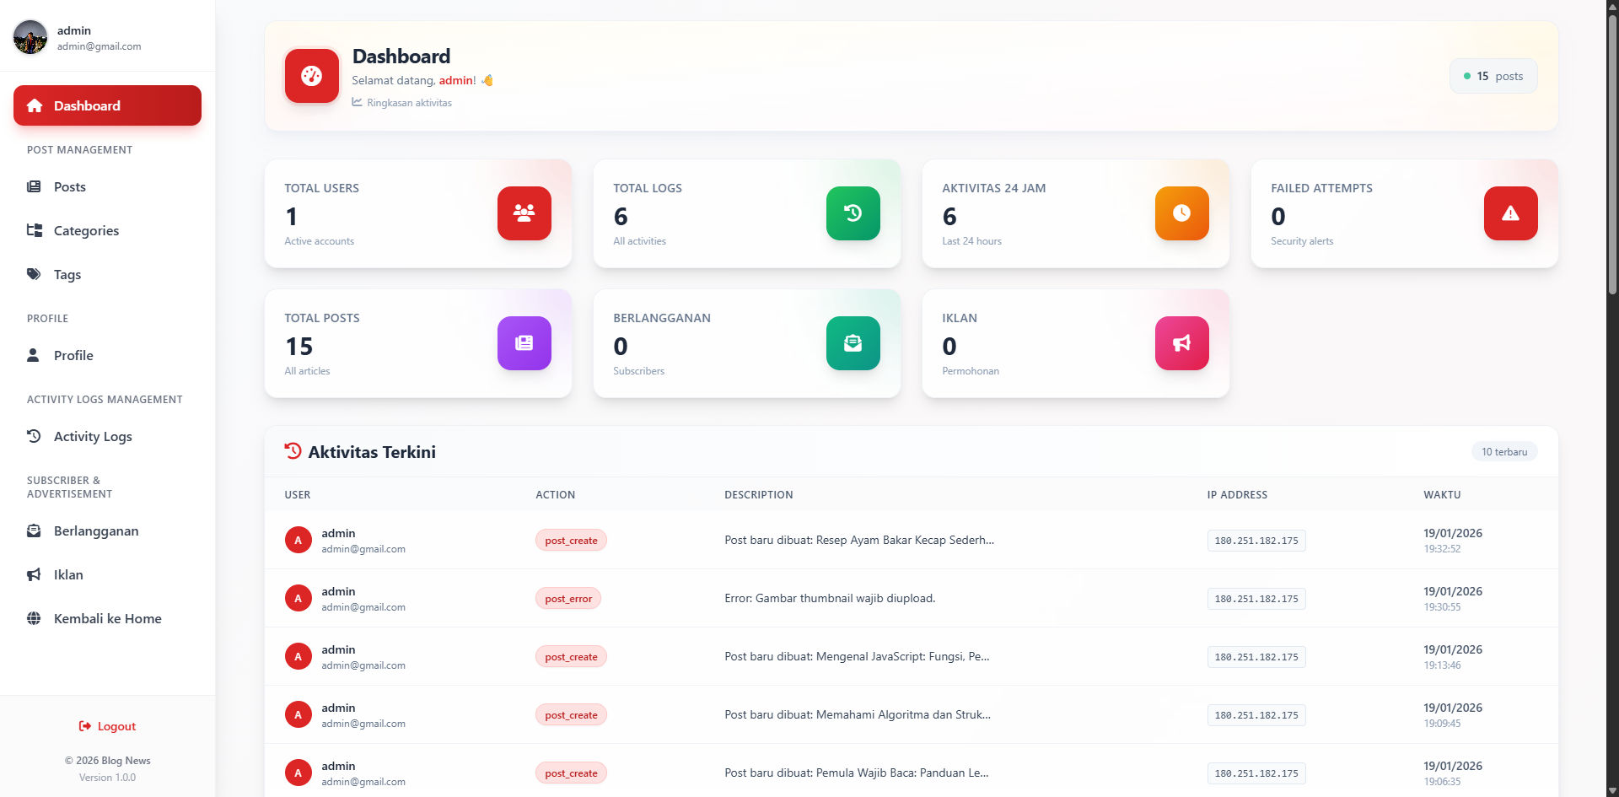Image resolution: width=1619 pixels, height=797 pixels.
Task: Click the red gauge icon in Dashboard banner
Action: pyautogui.click(x=311, y=76)
